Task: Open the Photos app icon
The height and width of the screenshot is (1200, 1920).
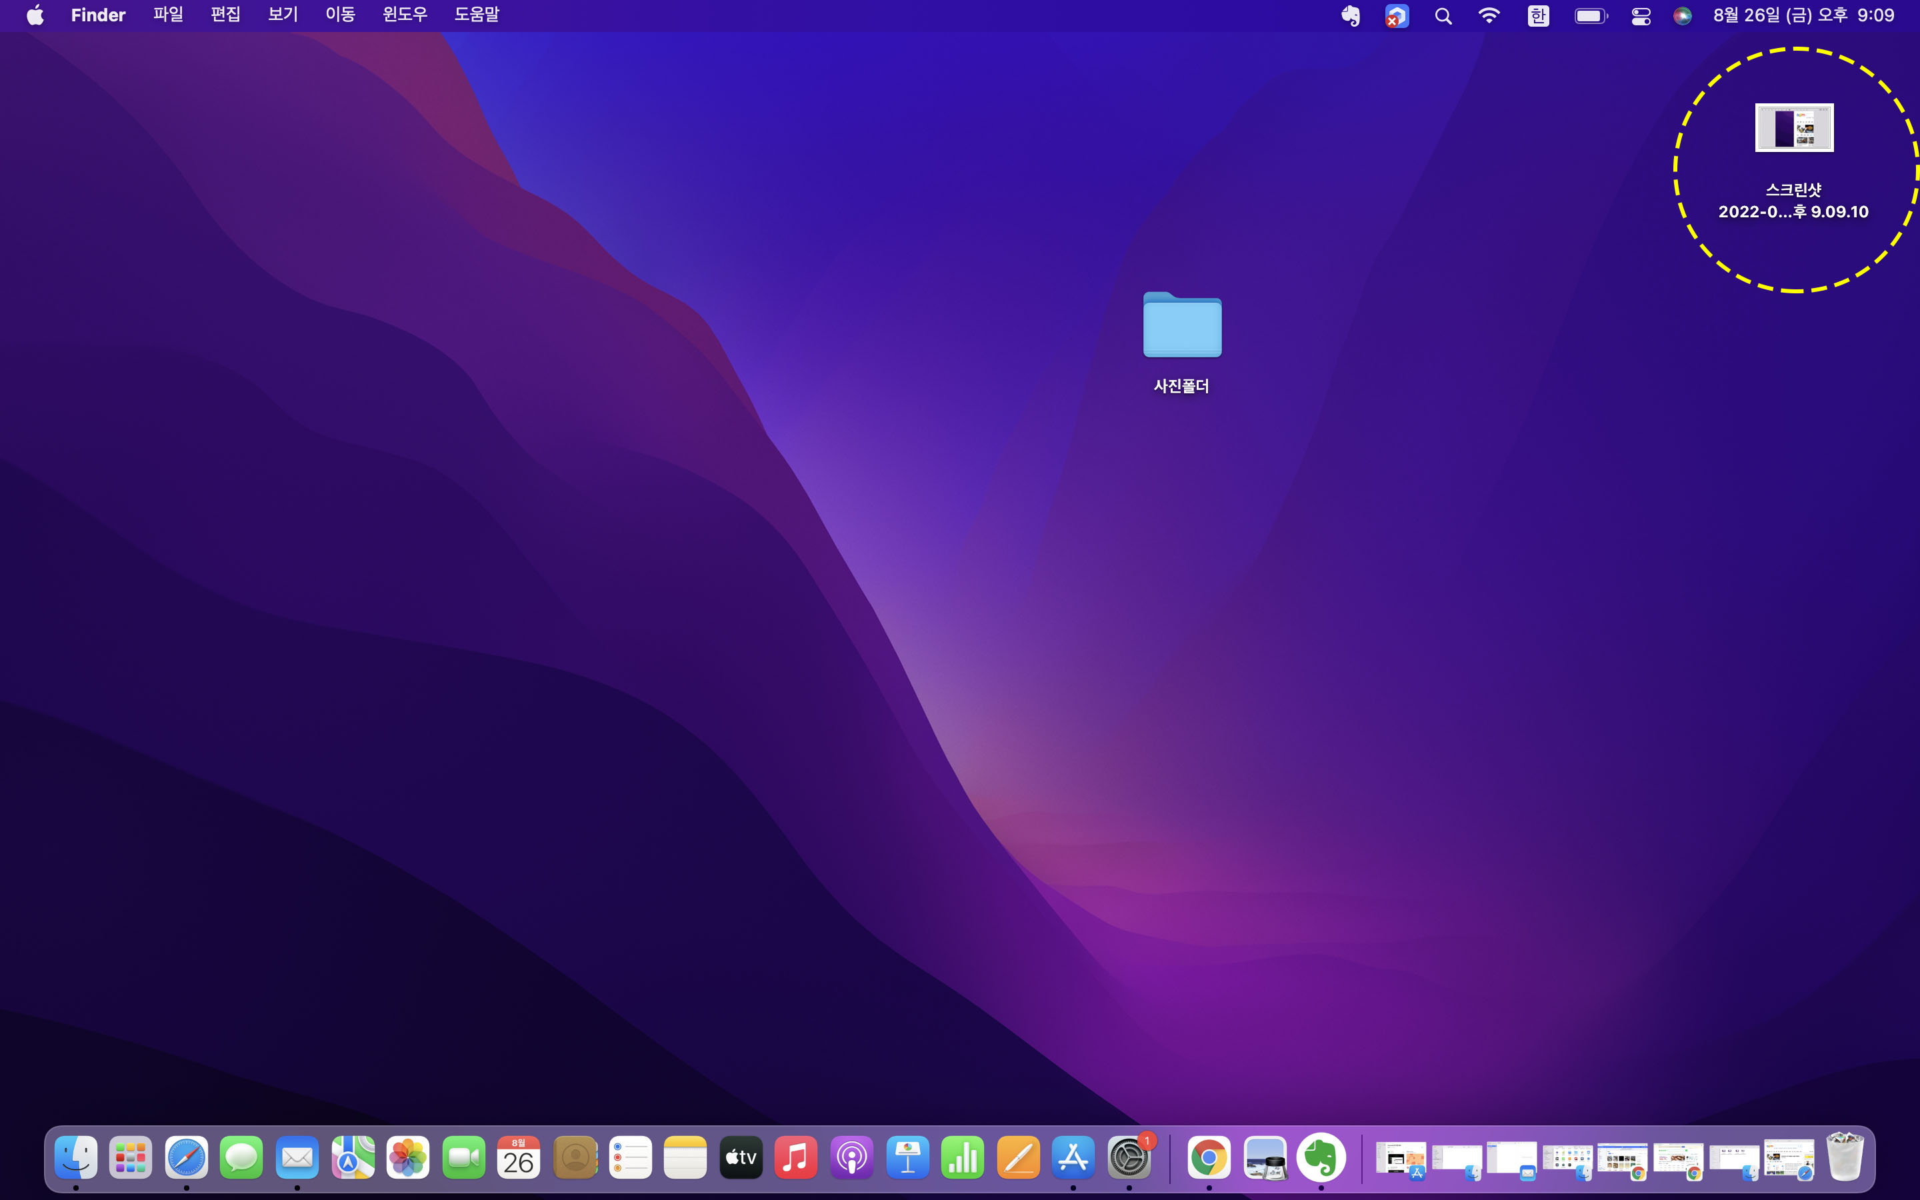Action: point(408,1158)
